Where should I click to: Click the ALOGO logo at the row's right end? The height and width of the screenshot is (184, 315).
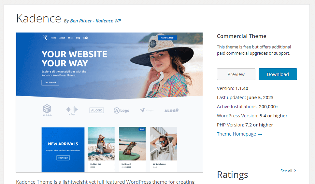(171, 111)
